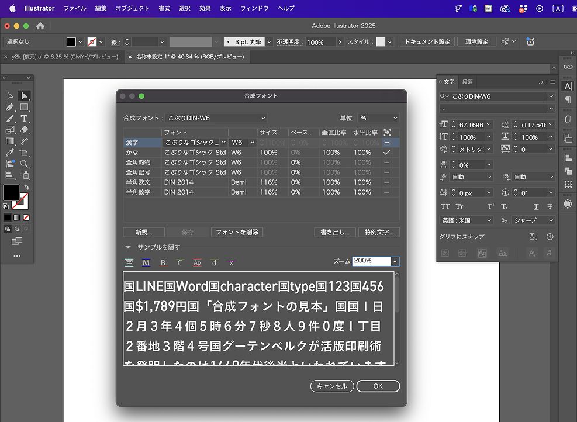This screenshot has height=422, width=577.
Task: Open the 単位 percent unit dropdown
Action: pyautogui.click(x=379, y=118)
